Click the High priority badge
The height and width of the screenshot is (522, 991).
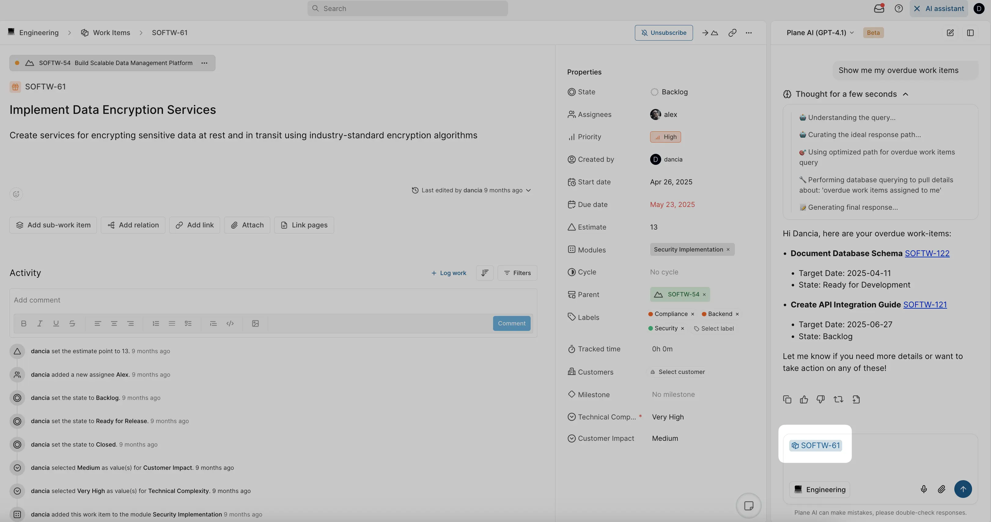pyautogui.click(x=665, y=137)
